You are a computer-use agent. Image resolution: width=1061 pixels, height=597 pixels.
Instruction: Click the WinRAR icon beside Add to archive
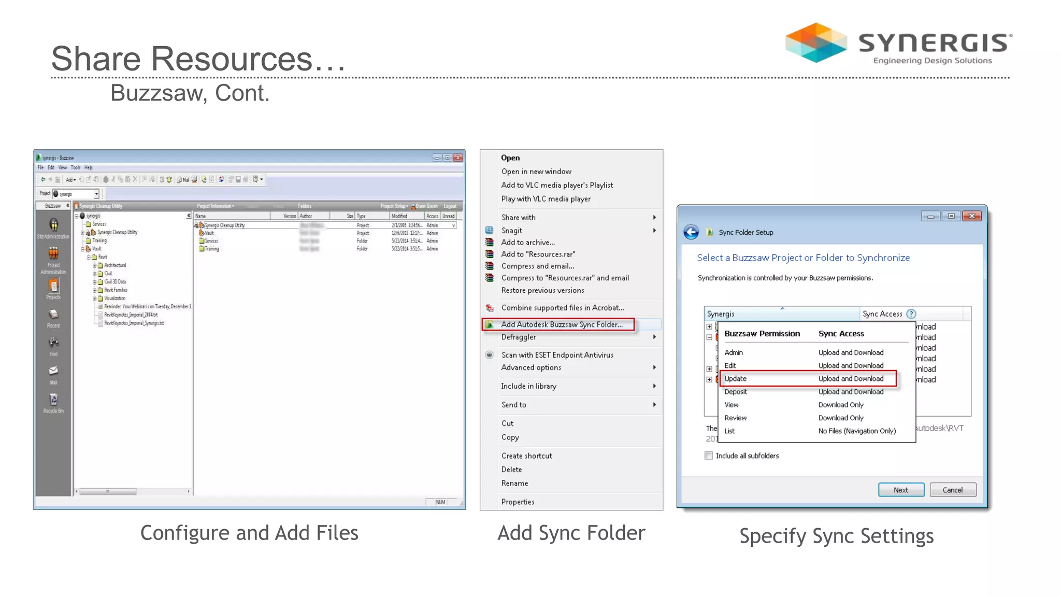coord(489,242)
